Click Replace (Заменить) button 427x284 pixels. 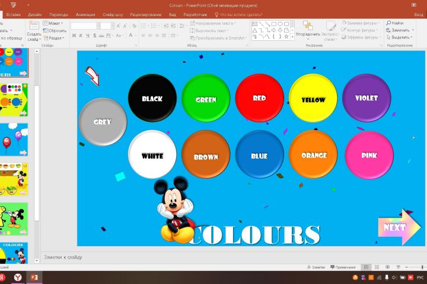tap(398, 30)
